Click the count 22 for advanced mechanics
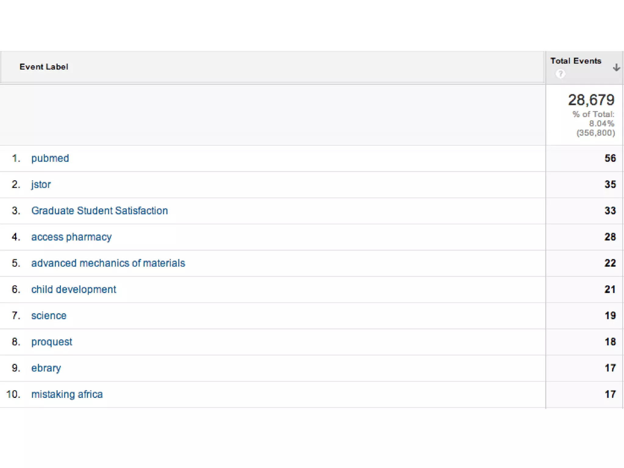This screenshot has height=468, width=624. (610, 263)
